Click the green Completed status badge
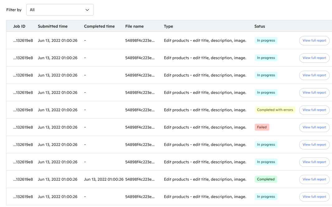 tap(266, 179)
